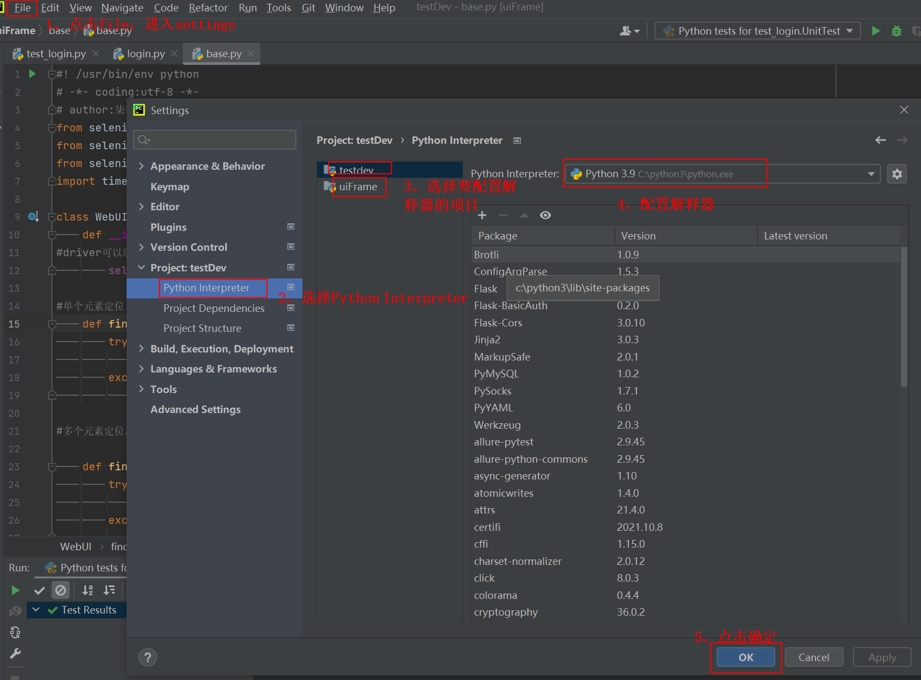Screen dimensions: 921x680
Task: Click the settings search field
Action: pyautogui.click(x=214, y=140)
